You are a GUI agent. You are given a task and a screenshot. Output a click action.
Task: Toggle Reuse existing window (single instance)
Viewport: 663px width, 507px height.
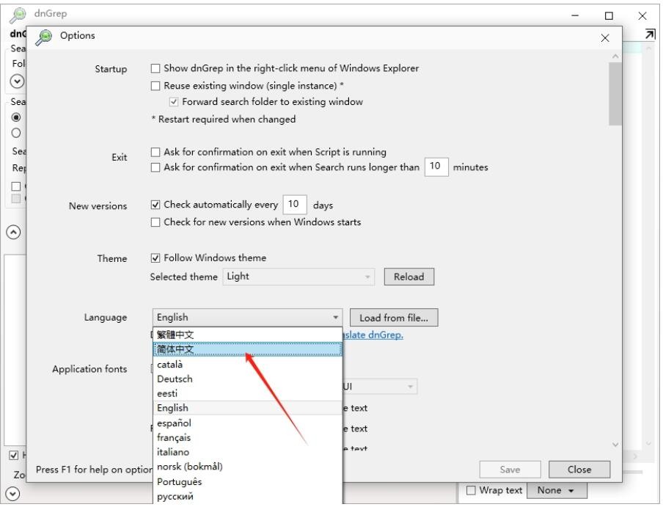coord(155,86)
